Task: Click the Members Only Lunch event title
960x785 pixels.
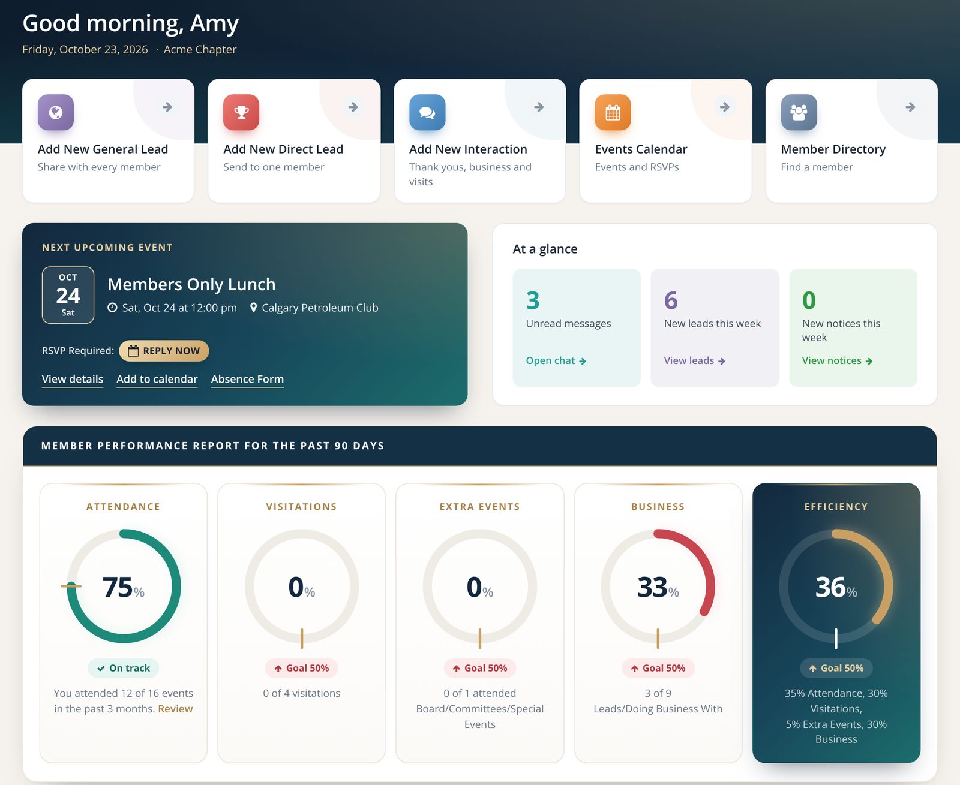Action: [x=191, y=284]
